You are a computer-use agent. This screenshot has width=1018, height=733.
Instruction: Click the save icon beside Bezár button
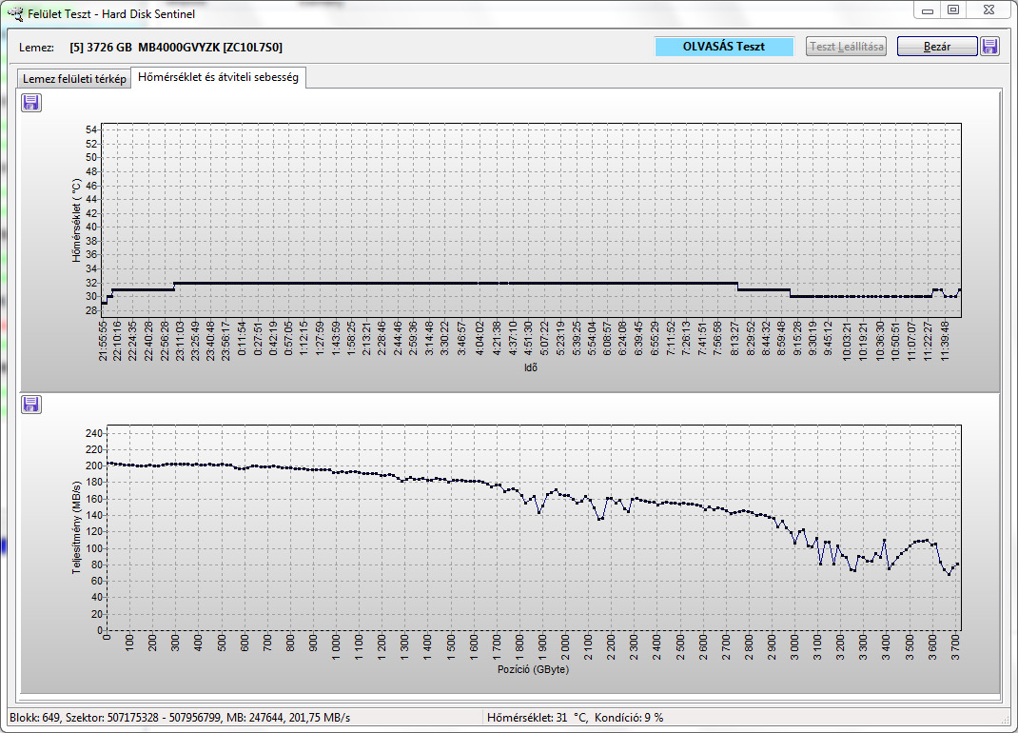[x=989, y=46]
